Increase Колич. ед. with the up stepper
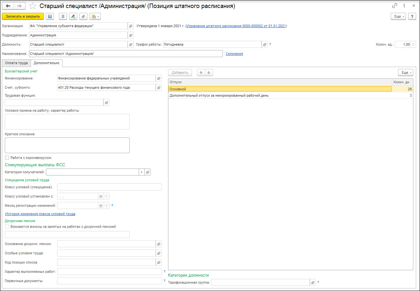Screen dimensions: 420x291 (414, 43)
